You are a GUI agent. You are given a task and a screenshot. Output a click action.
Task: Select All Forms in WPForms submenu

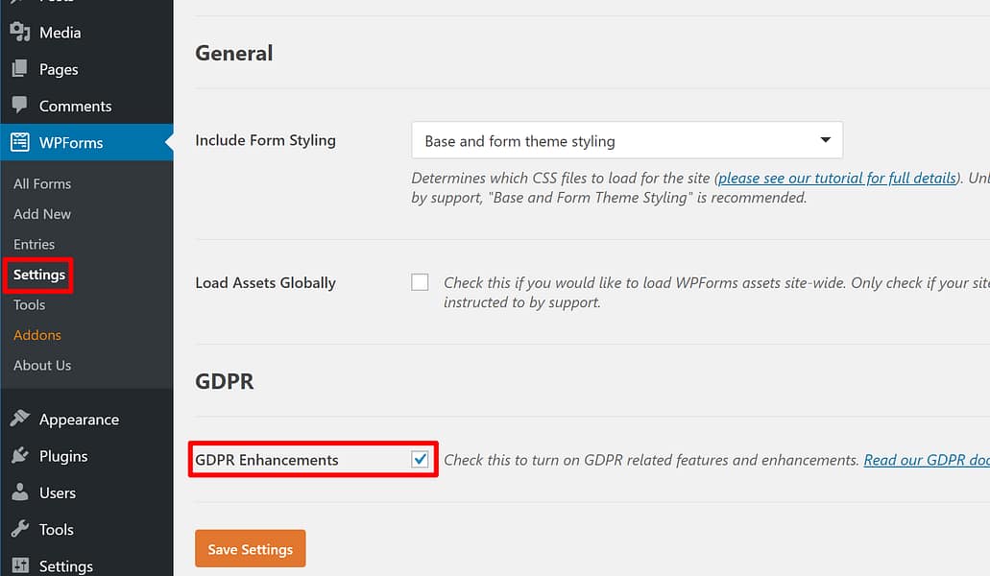click(41, 183)
